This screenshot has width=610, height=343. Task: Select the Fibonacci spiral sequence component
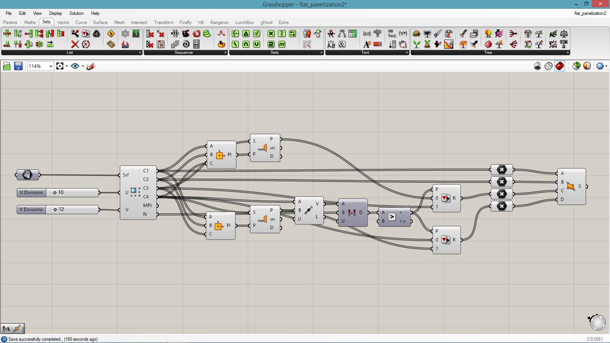pos(186,44)
